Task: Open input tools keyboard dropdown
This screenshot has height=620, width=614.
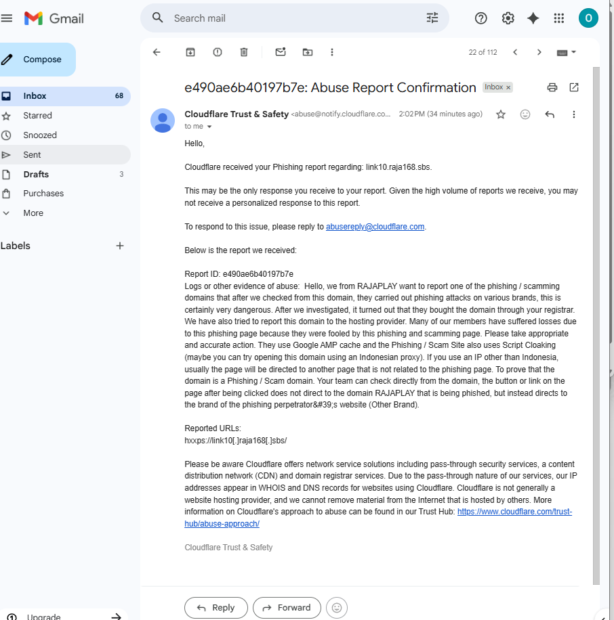Action: tap(566, 53)
